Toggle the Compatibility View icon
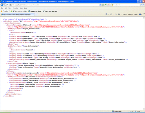Image resolution: width=145 pixels, height=113 pixels. (x=103, y=5)
